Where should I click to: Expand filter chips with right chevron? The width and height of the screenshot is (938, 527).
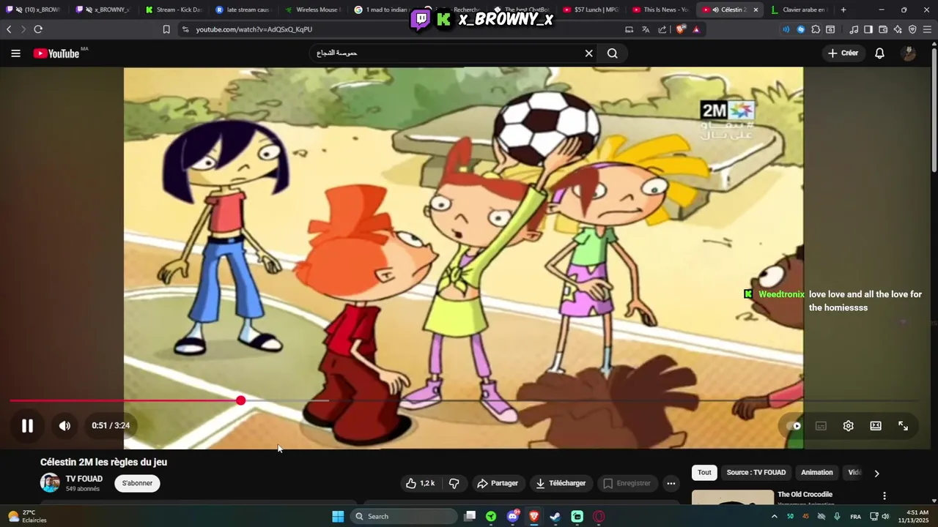pyautogui.click(x=876, y=474)
